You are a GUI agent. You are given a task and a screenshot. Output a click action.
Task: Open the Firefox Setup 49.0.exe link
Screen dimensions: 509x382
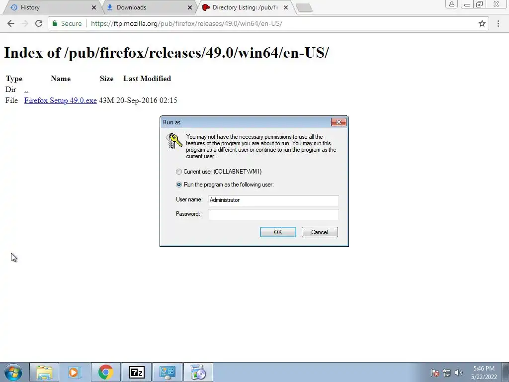tap(60, 100)
